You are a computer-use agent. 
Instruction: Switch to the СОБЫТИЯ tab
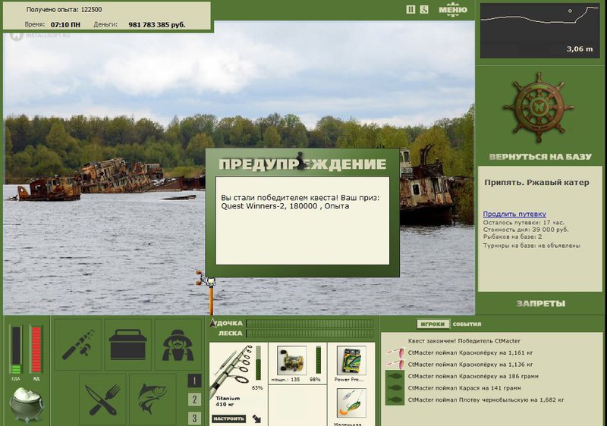[x=467, y=324]
